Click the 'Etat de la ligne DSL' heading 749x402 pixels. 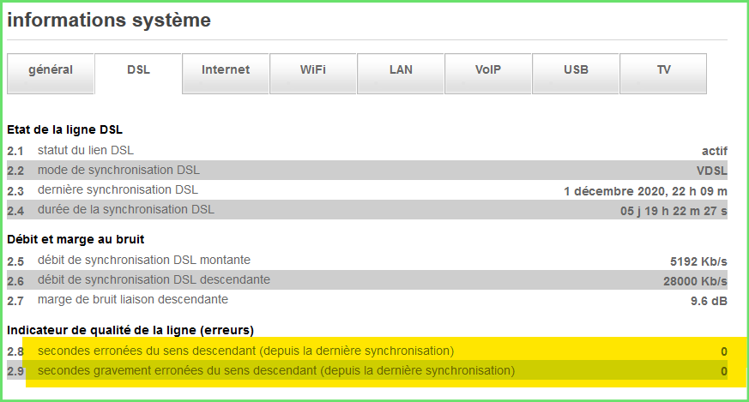[x=64, y=130]
